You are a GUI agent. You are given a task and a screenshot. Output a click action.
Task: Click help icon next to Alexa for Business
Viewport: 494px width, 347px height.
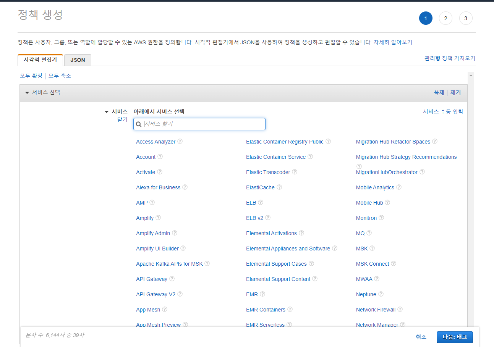click(185, 187)
